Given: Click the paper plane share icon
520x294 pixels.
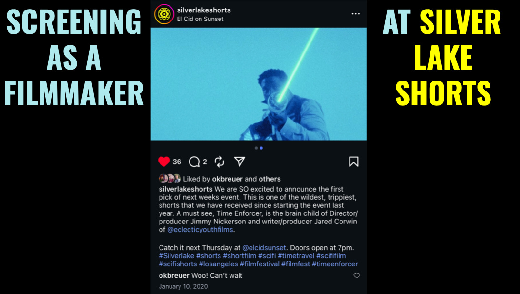Looking at the screenshot, I should pos(240,162).
